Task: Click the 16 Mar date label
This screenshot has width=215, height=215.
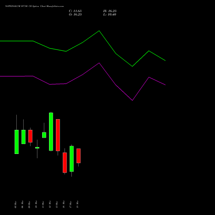Action: 64,205
